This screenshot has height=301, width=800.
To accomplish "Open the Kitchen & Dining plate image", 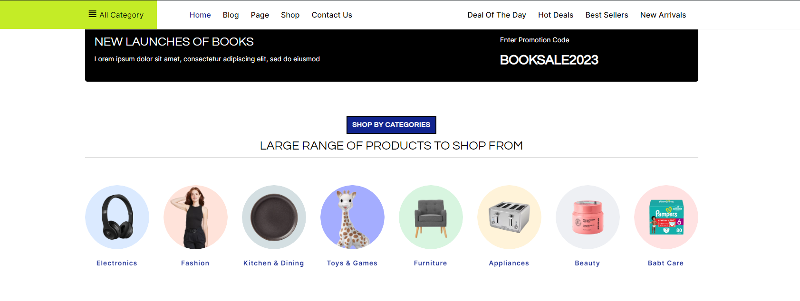I will click(274, 217).
